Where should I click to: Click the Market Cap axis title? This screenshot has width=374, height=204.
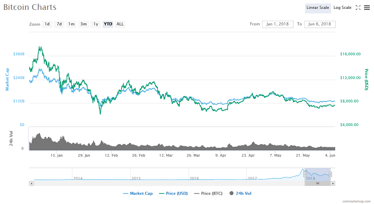tap(7, 79)
